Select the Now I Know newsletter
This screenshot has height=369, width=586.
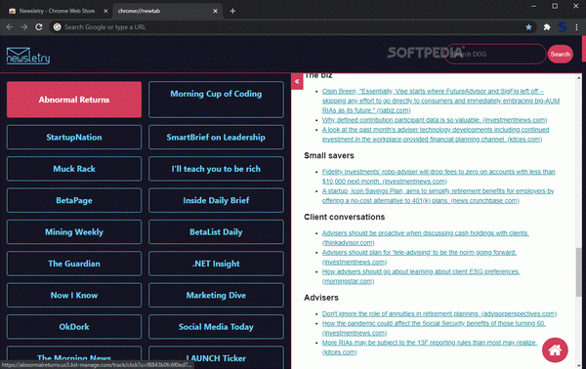74,295
